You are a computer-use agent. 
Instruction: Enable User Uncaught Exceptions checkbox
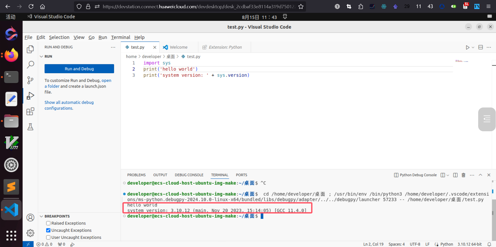(48, 237)
